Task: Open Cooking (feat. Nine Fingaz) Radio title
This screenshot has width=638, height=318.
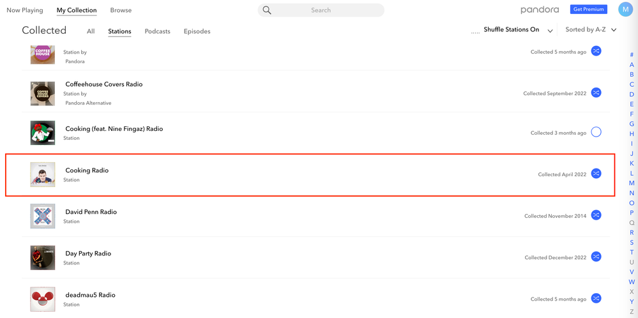Action: pos(114,128)
